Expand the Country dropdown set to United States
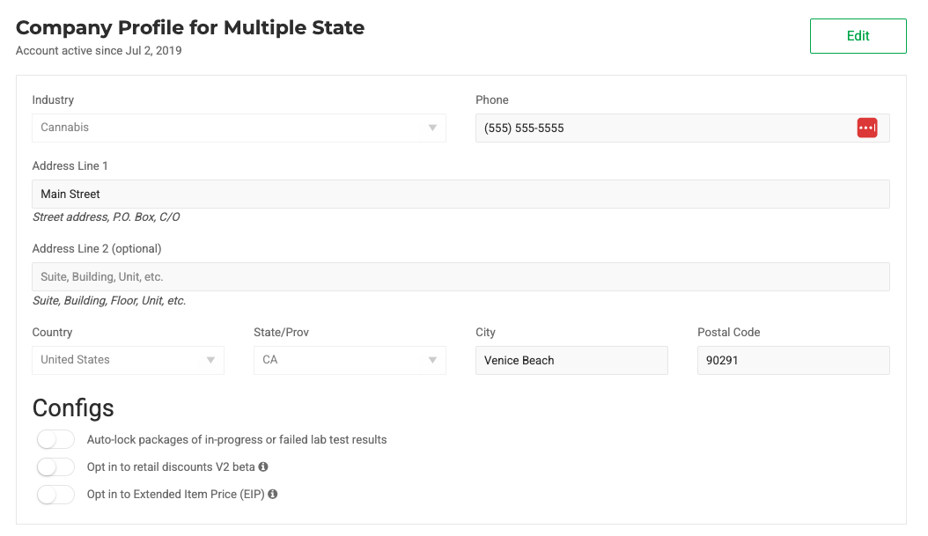 click(x=128, y=360)
